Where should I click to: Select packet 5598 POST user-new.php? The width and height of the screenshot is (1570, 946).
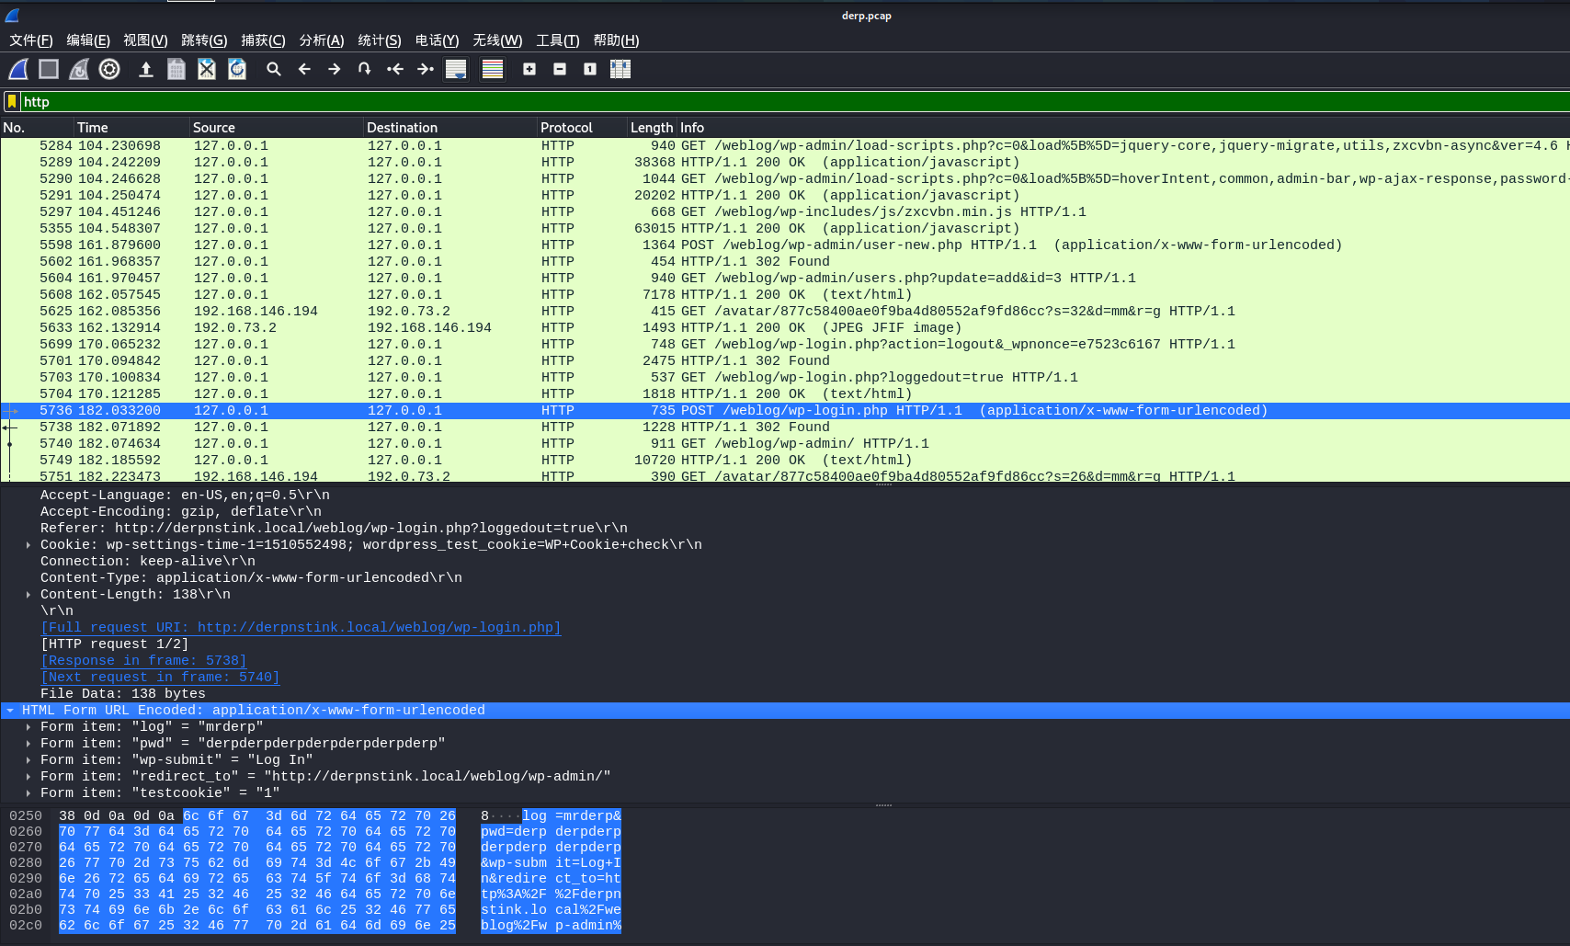click(x=785, y=245)
